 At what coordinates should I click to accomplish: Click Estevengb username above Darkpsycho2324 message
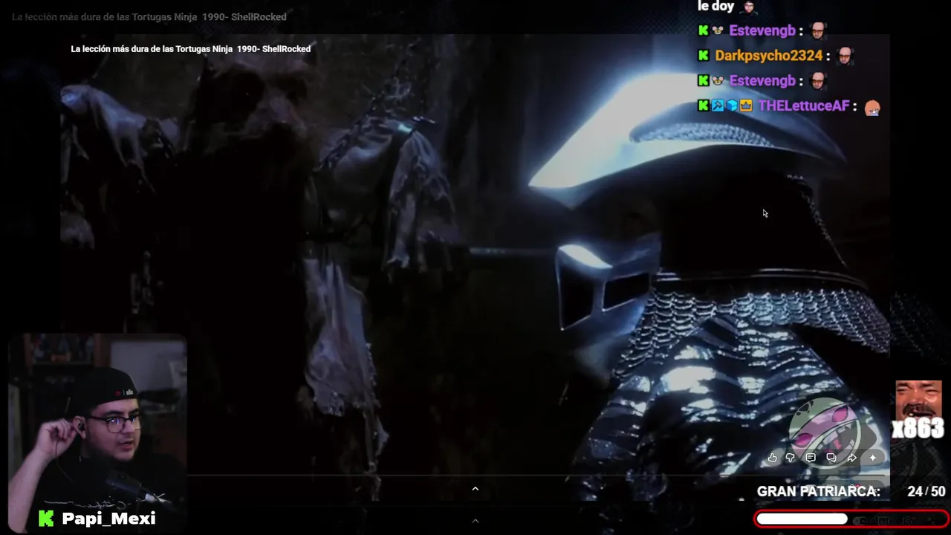[x=762, y=30]
